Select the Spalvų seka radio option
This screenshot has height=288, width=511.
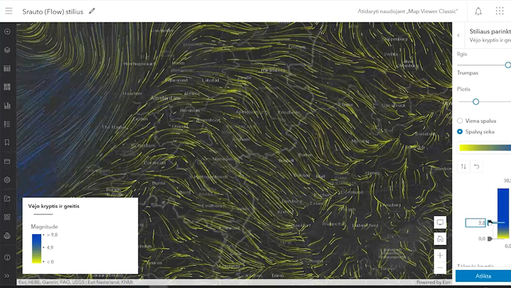[x=460, y=131]
